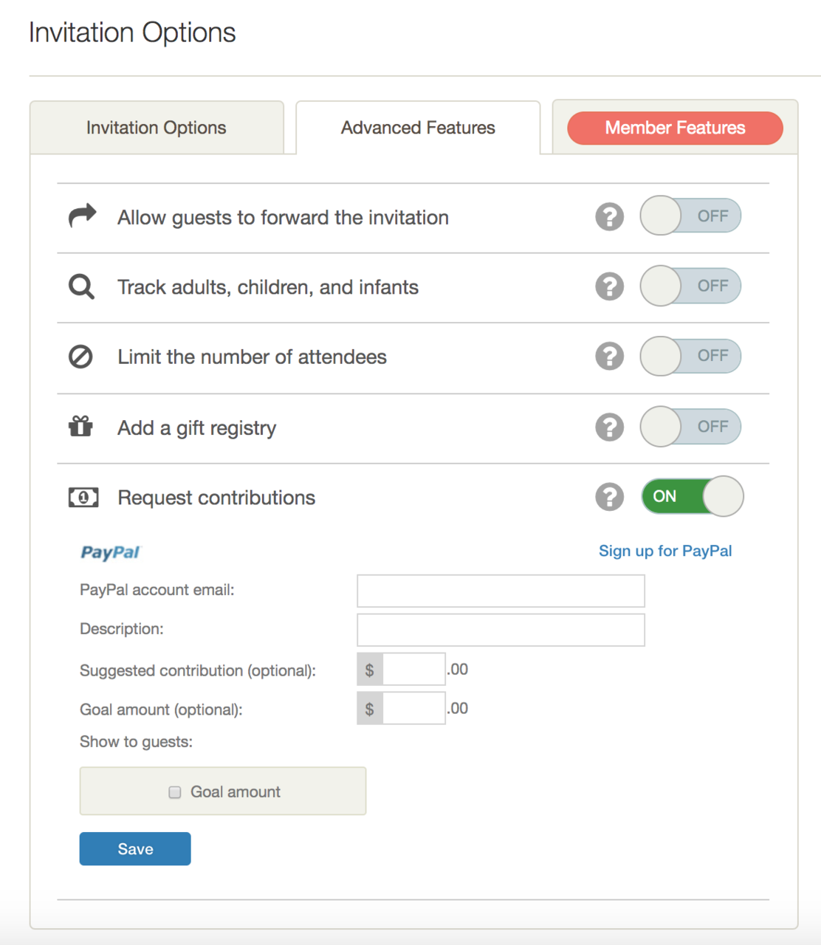Open the Member Features tab

click(675, 128)
